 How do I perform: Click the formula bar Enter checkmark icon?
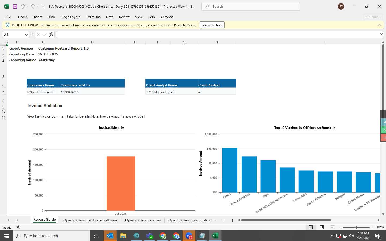pyautogui.click(x=45, y=35)
